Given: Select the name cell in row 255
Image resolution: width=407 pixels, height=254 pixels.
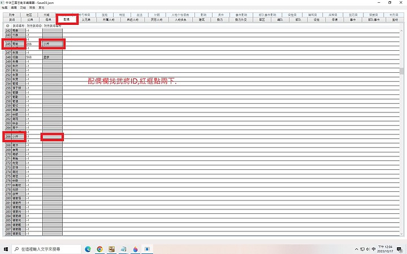Looking at the screenshot, I should click(19, 88).
